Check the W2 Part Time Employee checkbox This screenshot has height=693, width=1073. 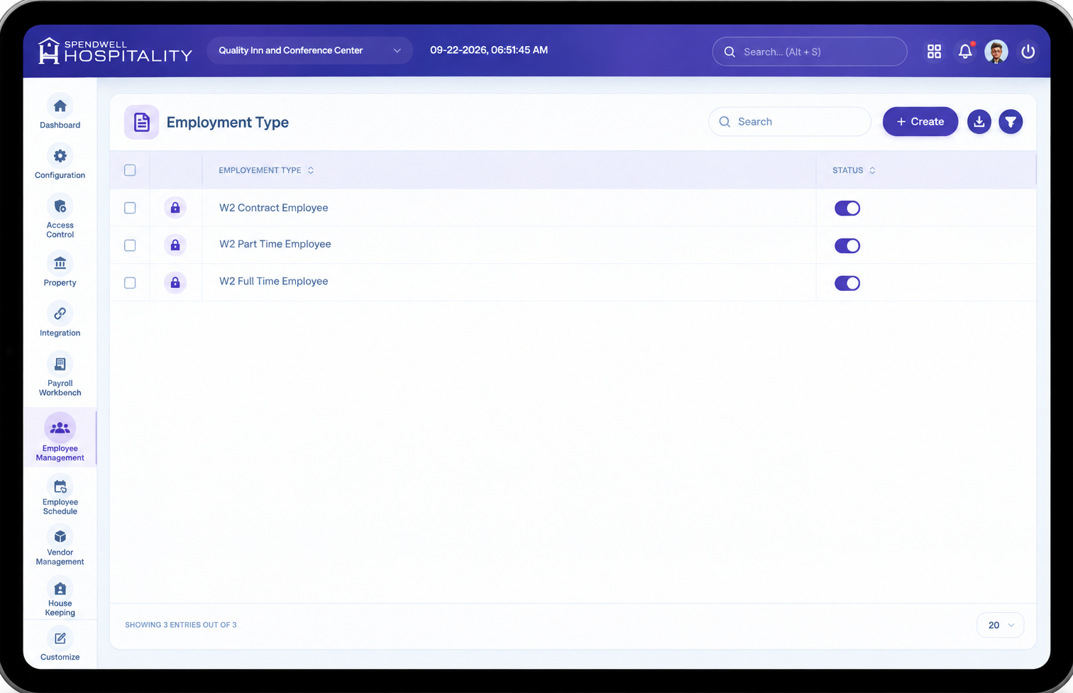(130, 245)
